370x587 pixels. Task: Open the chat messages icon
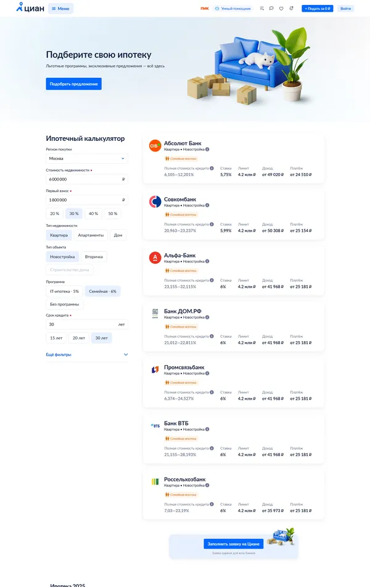[x=271, y=9]
